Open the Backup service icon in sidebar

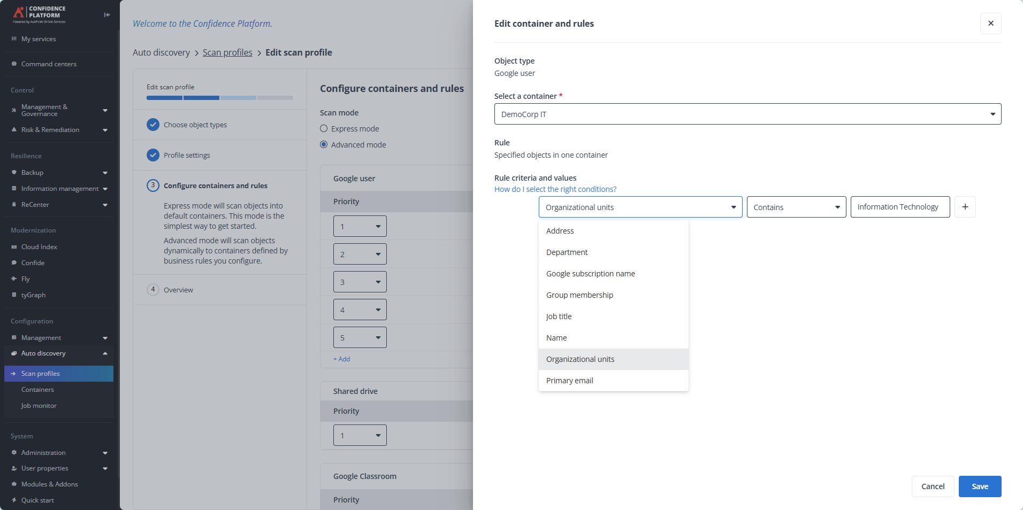tap(14, 172)
